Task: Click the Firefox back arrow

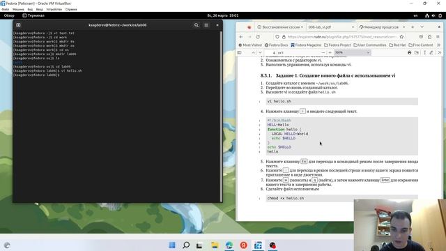Action: [x=241, y=37]
